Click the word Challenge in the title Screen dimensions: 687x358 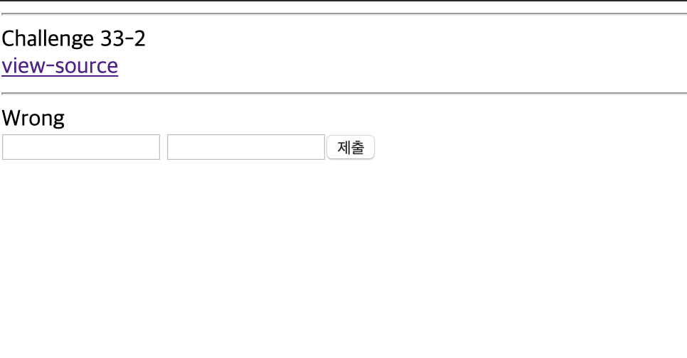pyautogui.click(x=48, y=38)
